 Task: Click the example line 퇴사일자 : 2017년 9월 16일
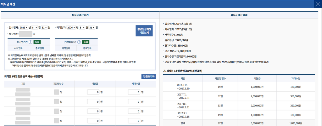(179, 29)
